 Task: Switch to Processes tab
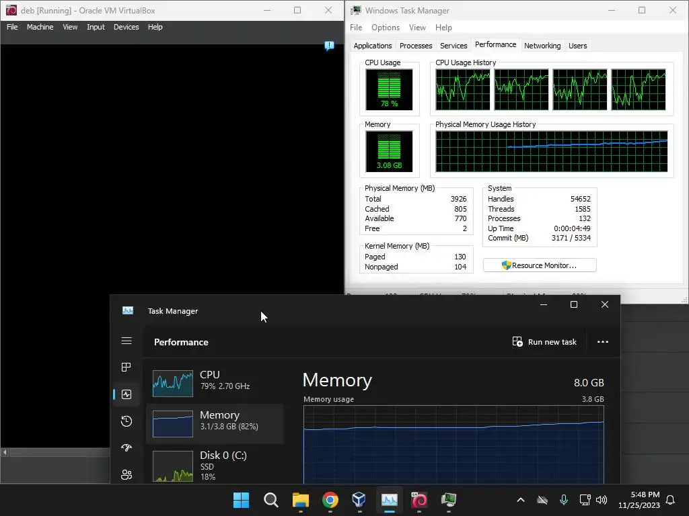(416, 46)
